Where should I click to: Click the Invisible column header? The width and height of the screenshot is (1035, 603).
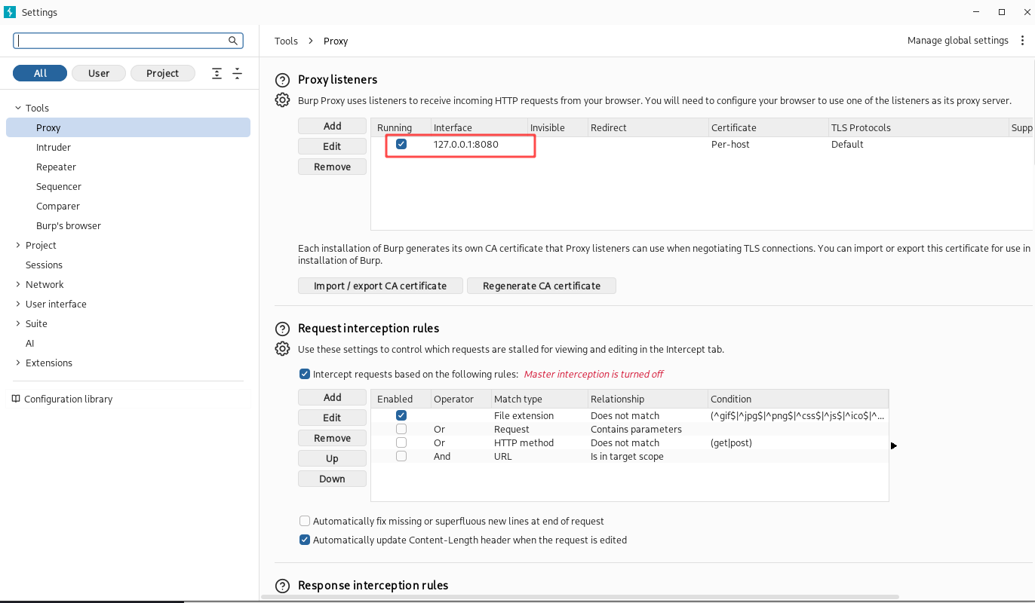coord(557,127)
